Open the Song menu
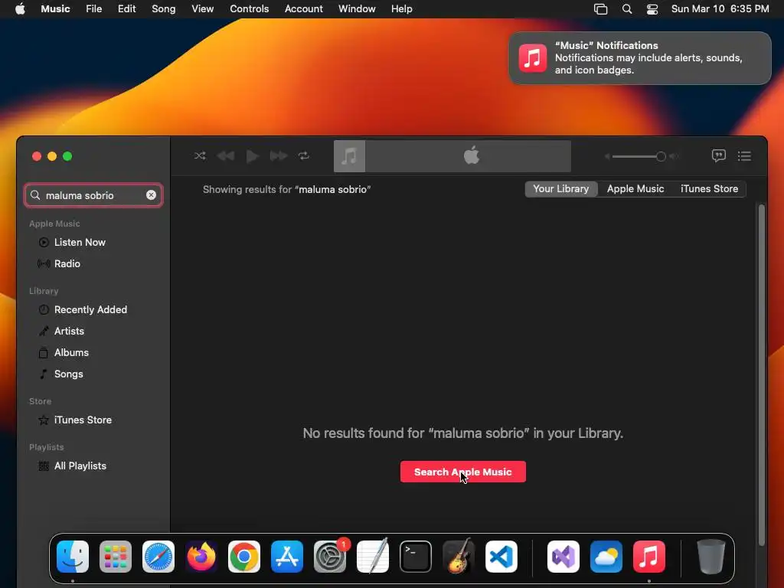 coord(164,9)
